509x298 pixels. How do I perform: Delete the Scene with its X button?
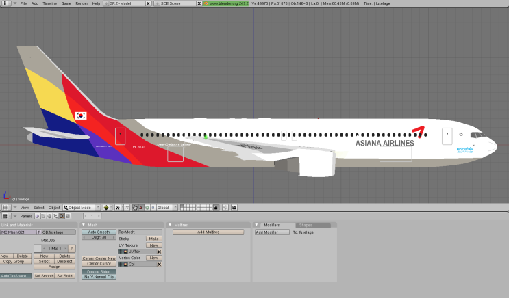point(199,3)
